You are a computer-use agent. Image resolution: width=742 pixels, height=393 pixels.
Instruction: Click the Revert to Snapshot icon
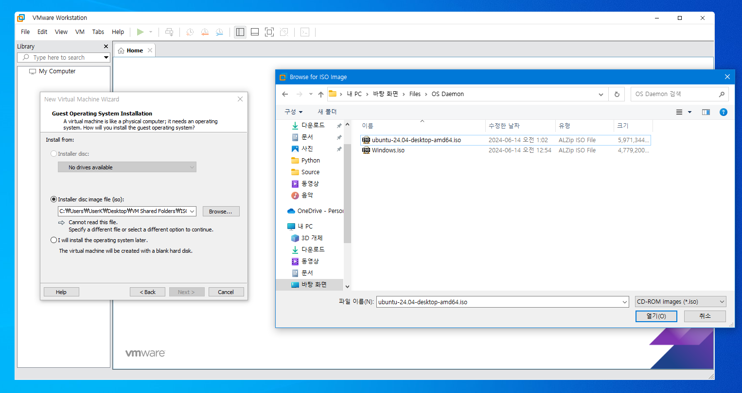click(205, 32)
